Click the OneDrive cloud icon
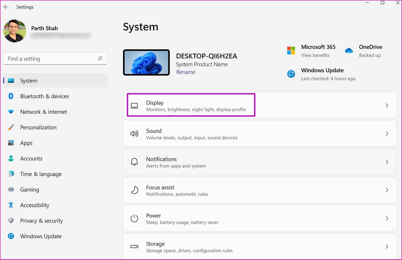This screenshot has height=260, width=402. [x=349, y=51]
